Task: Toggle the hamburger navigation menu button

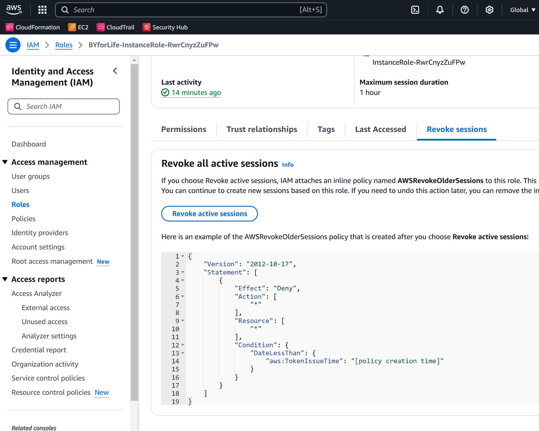Action: point(13,45)
